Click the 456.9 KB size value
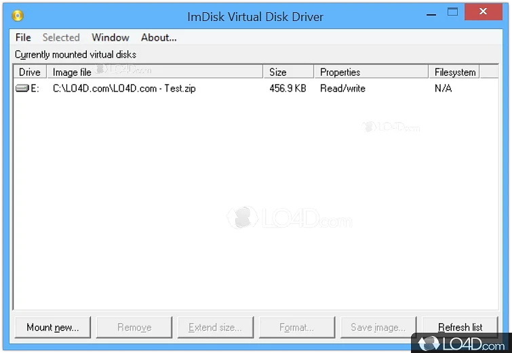Viewport: 512px width, 353px height. (288, 88)
